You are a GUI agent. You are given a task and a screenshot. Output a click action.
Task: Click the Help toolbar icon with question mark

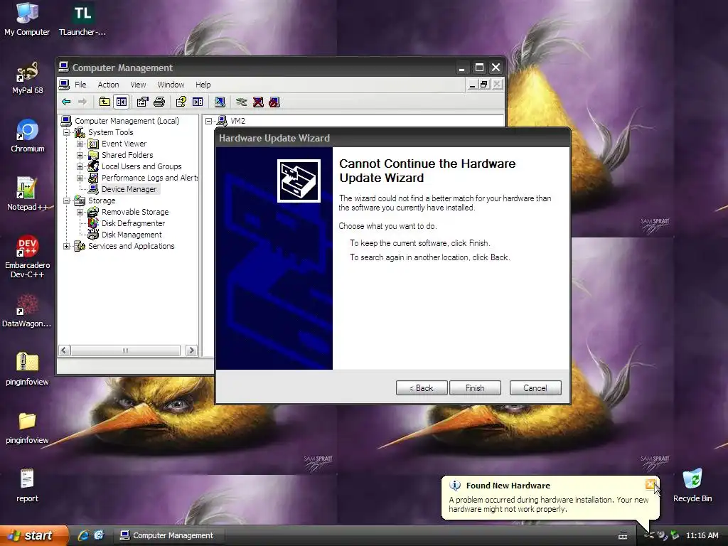coord(181,102)
